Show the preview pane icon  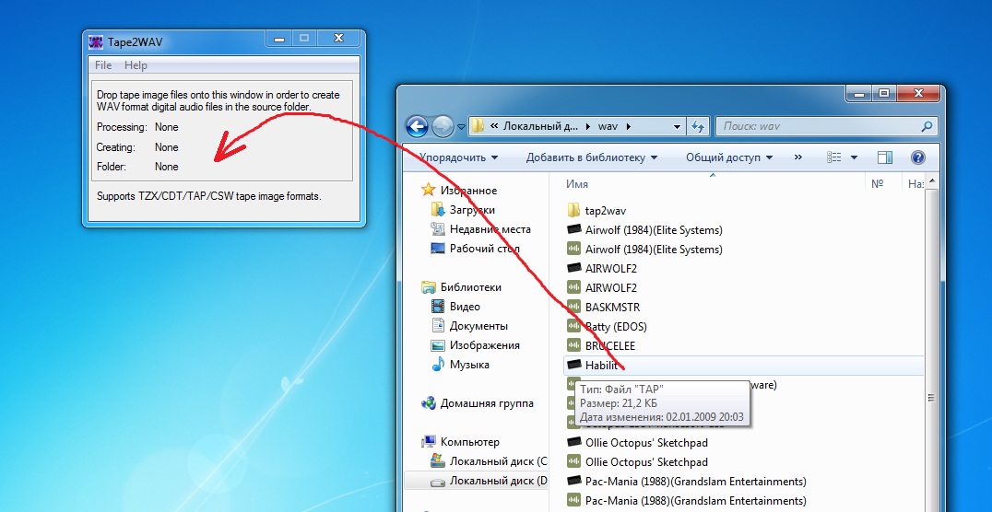(885, 157)
